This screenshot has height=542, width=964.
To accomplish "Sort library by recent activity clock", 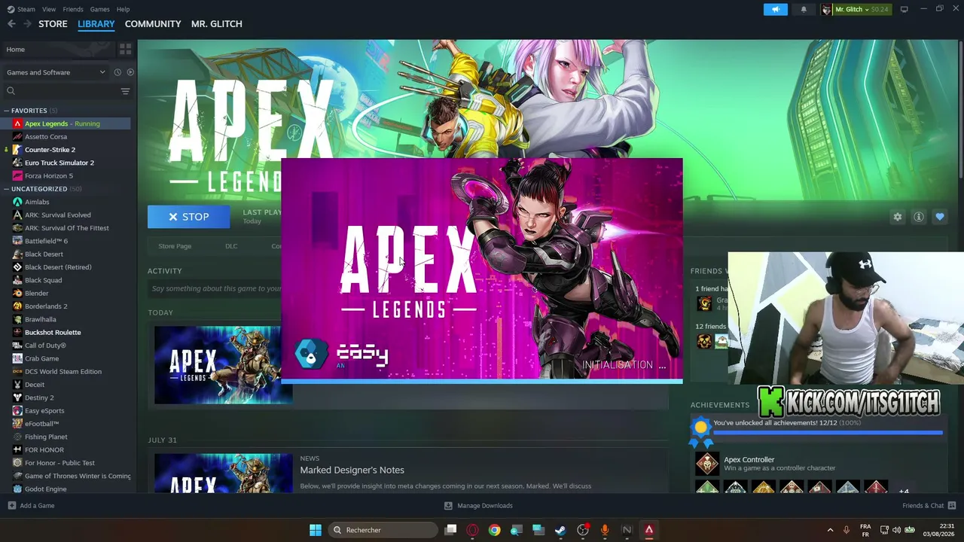I will coord(117,72).
